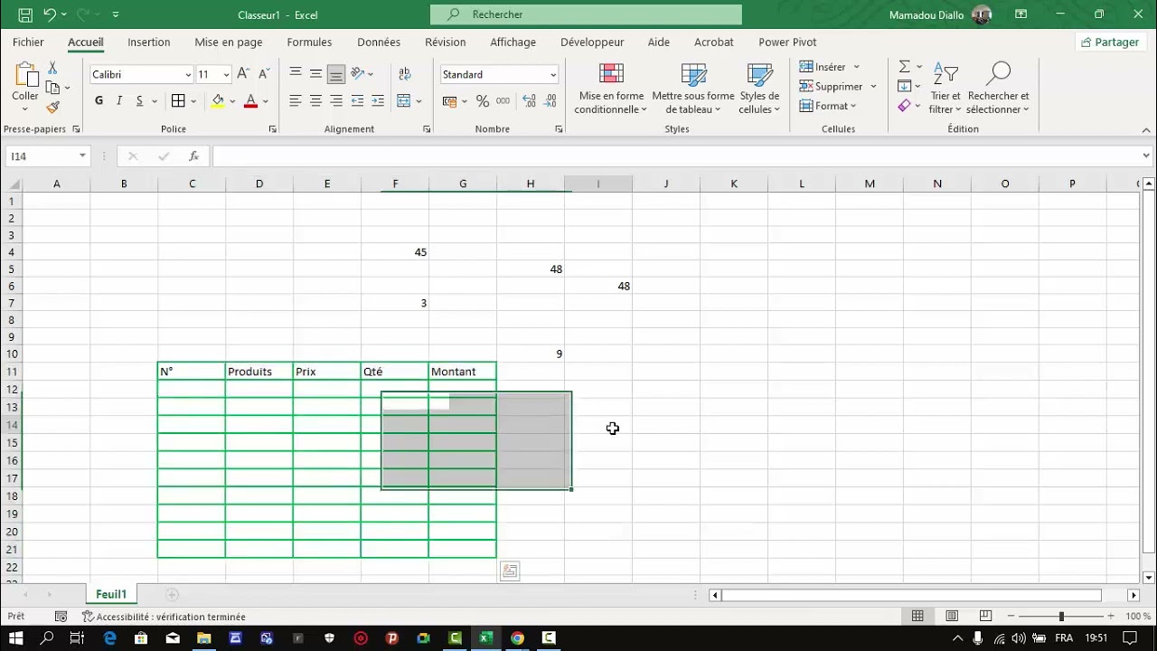
Task: Open the Données tab
Action: click(x=379, y=42)
